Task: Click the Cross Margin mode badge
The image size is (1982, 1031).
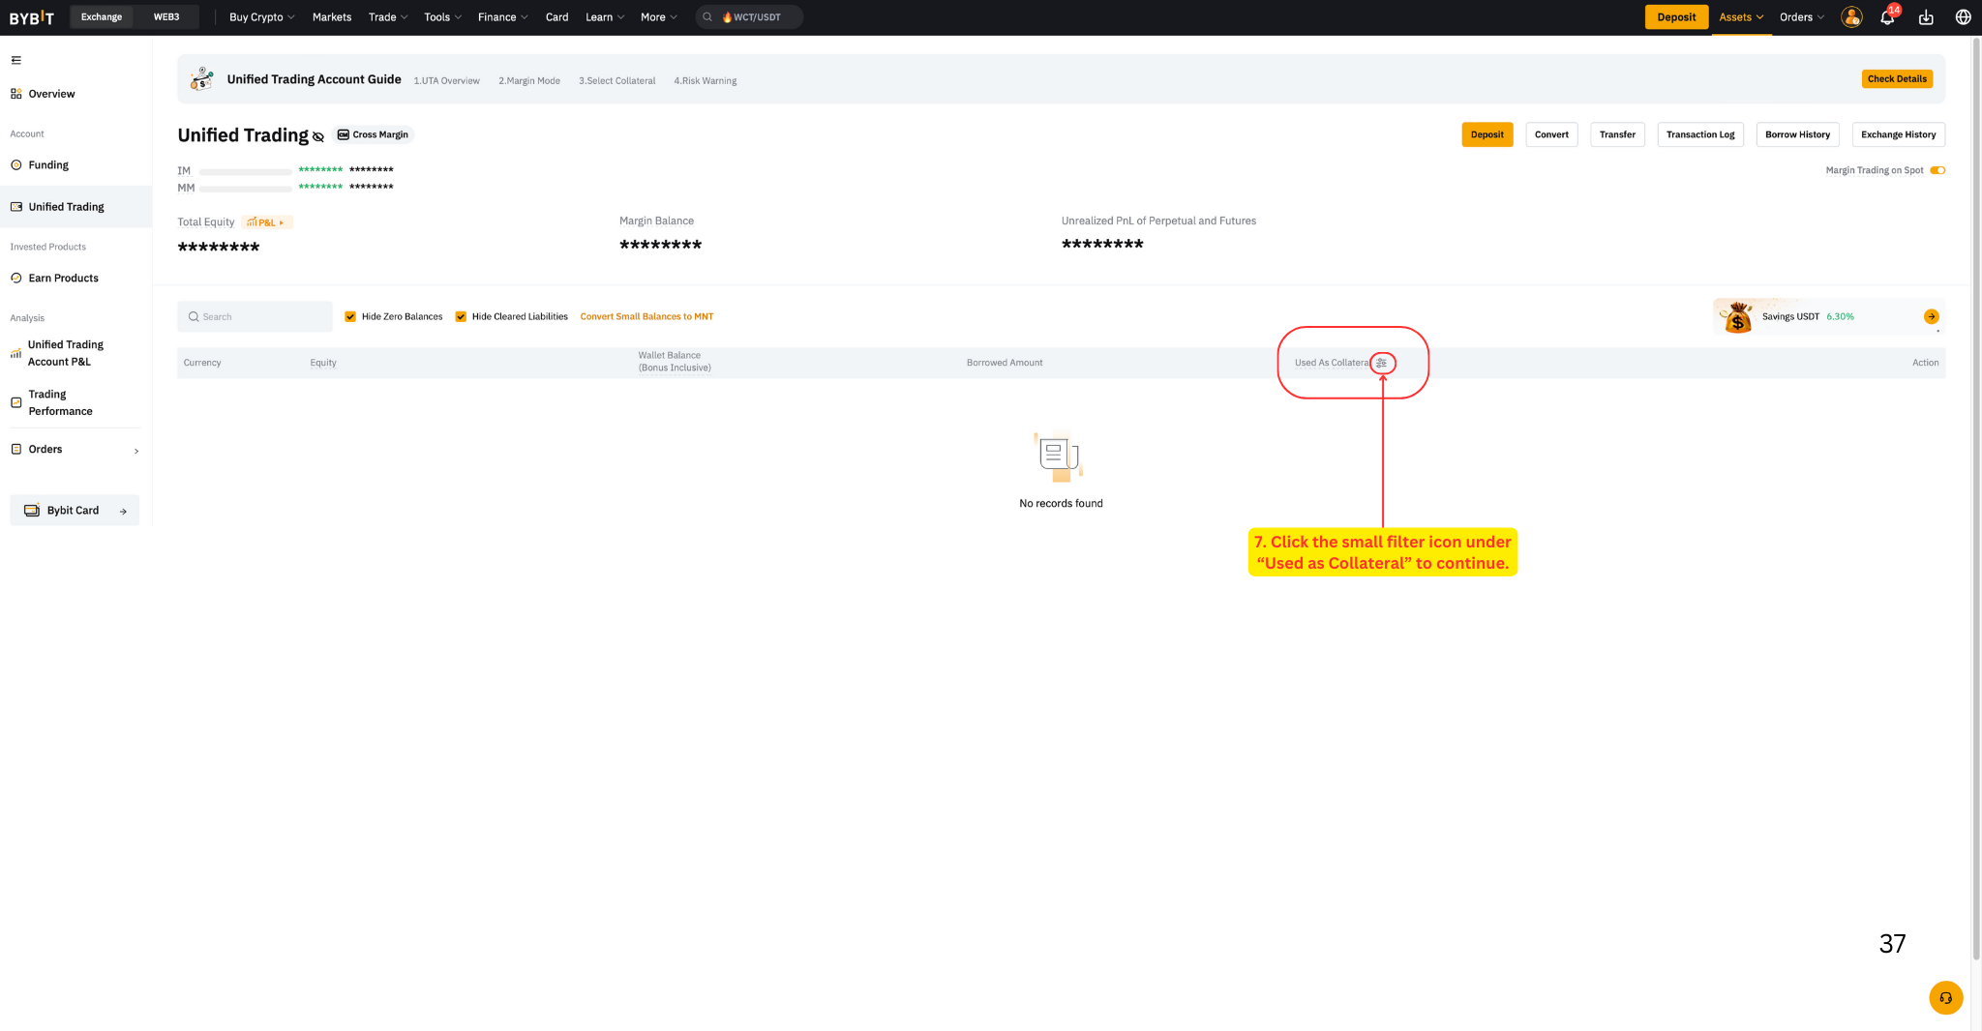Action: [x=374, y=134]
